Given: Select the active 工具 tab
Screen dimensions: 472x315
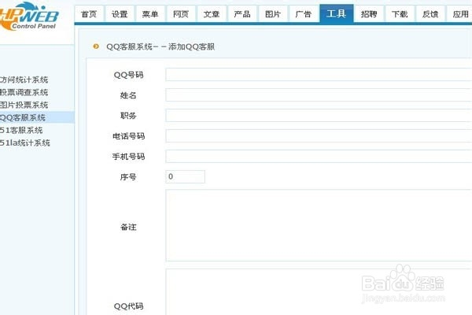Looking at the screenshot, I should click(x=337, y=13).
